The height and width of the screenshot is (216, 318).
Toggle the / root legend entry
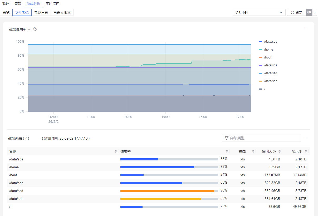coord(262,89)
